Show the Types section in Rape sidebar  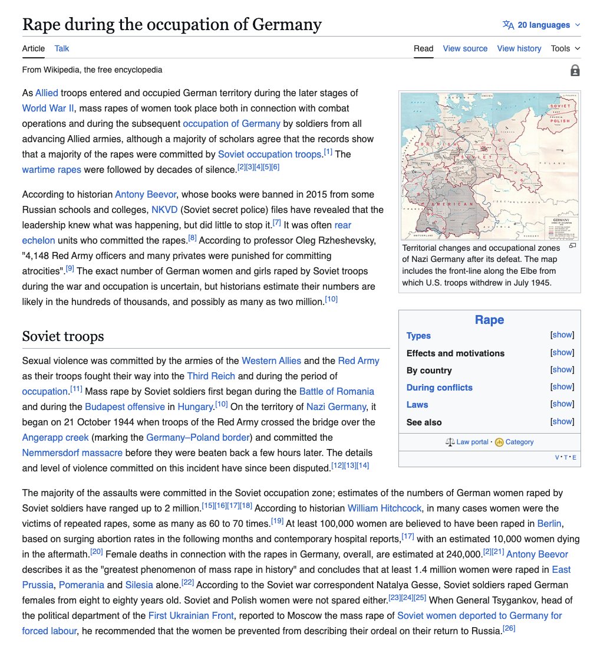click(562, 335)
